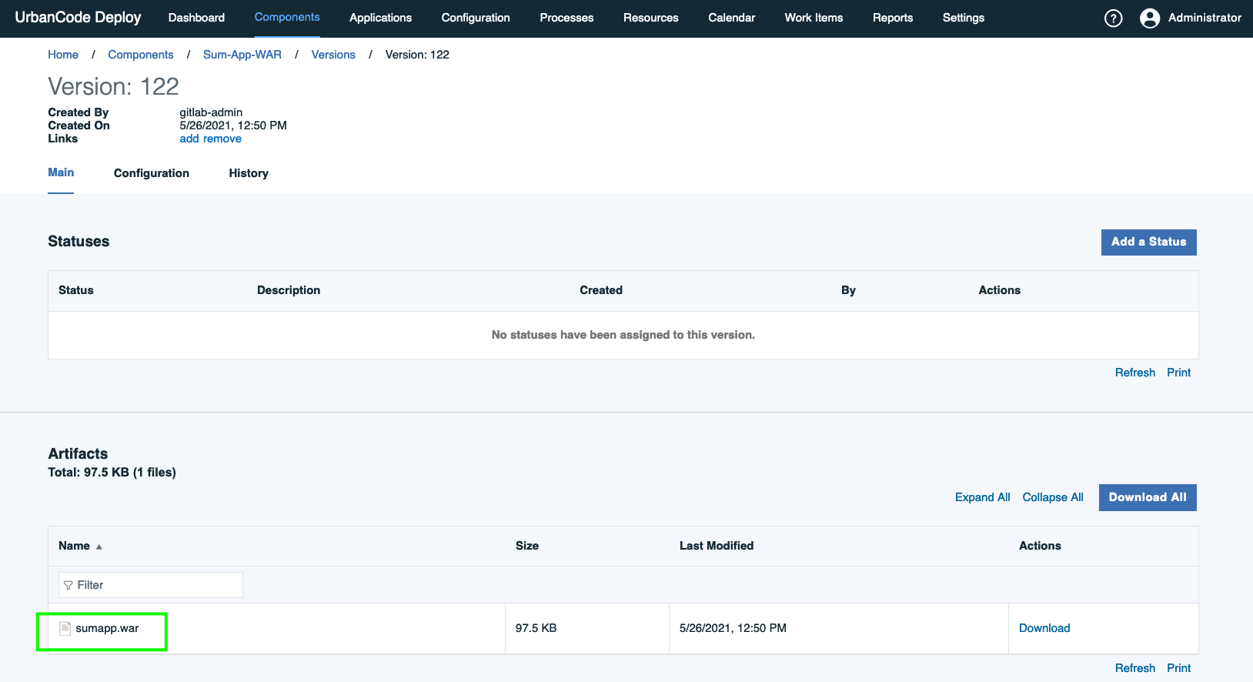Screen dimensions: 1253x682
Task: Navigate to Resources
Action: click(x=650, y=18)
